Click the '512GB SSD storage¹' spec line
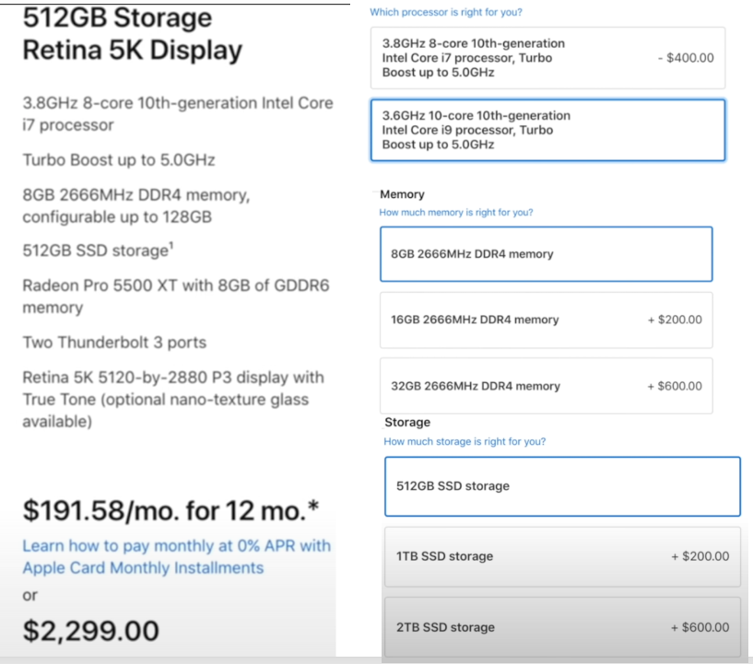Viewport: 753px width, 664px height. pos(98,250)
